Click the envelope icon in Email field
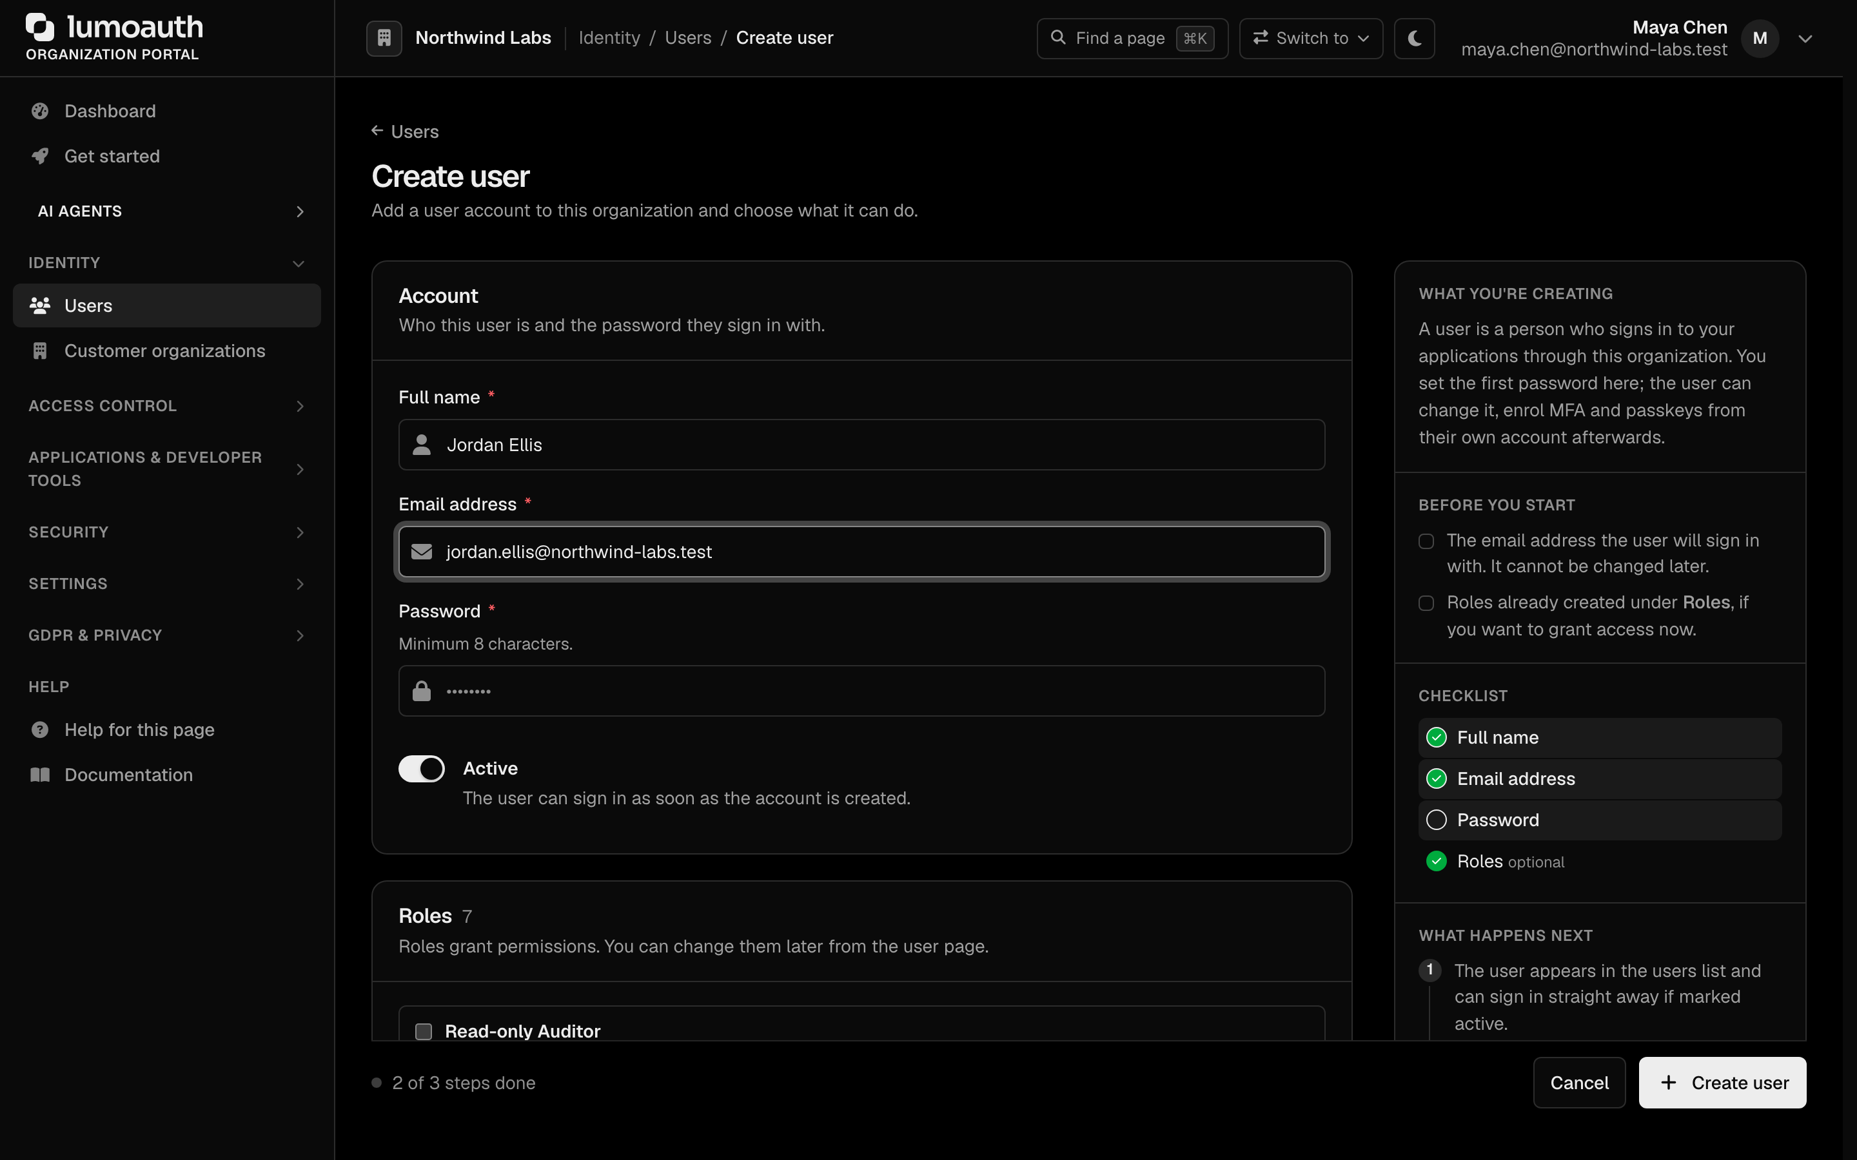Screen dimensions: 1857x1160 [421, 552]
